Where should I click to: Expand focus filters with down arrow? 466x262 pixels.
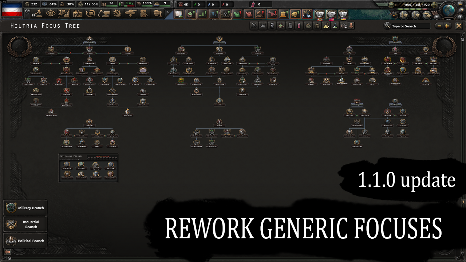351,26
